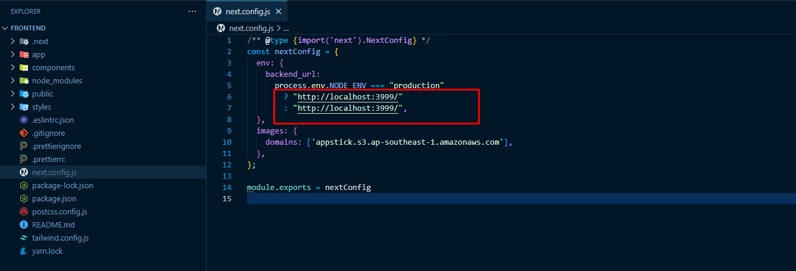Image resolution: width=796 pixels, height=271 pixels.
Task: Click the git icon beside .gitignore
Action: point(24,133)
